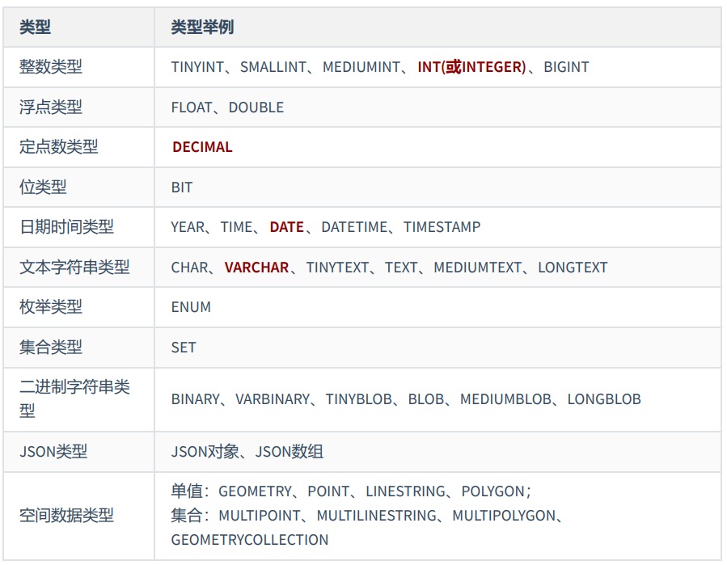The width and height of the screenshot is (727, 565).
Task: Click the TIMESTAMP text
Action: point(442,227)
